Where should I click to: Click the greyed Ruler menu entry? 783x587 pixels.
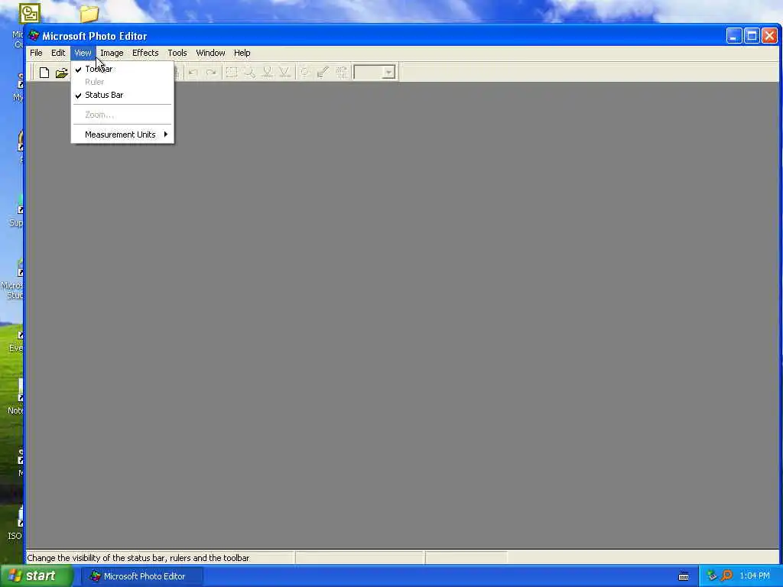(123, 82)
